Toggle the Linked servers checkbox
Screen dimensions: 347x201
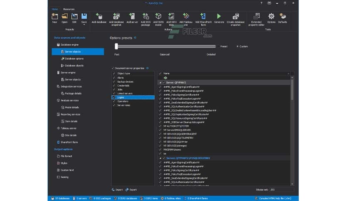tap(114, 93)
